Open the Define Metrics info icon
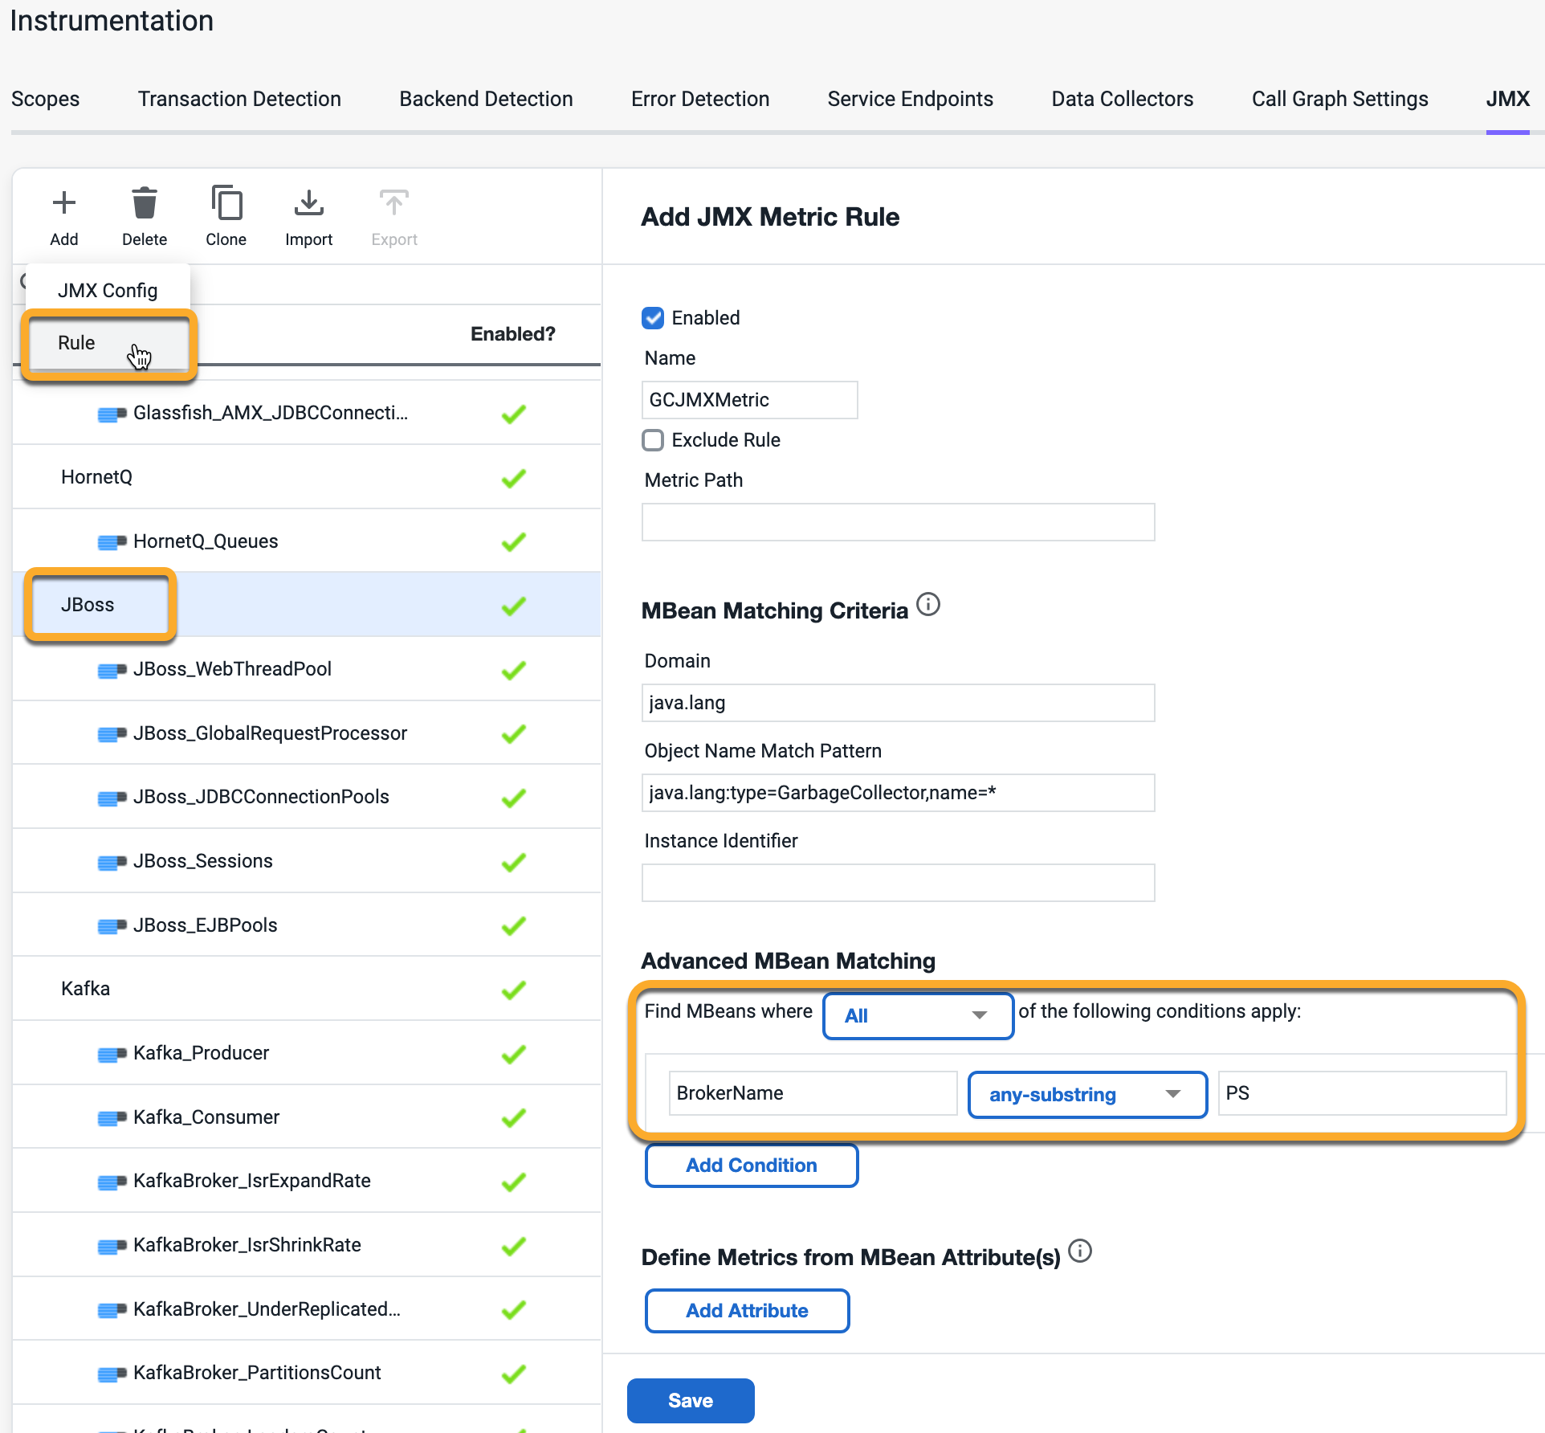 (x=1080, y=1251)
